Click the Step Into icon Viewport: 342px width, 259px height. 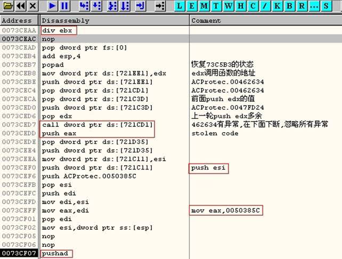coord(84,6)
